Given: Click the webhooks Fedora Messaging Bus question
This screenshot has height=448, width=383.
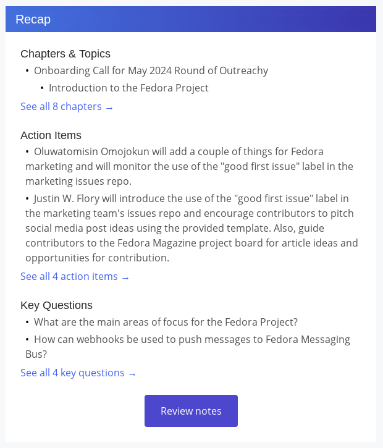Looking at the screenshot, I should 188,347.
